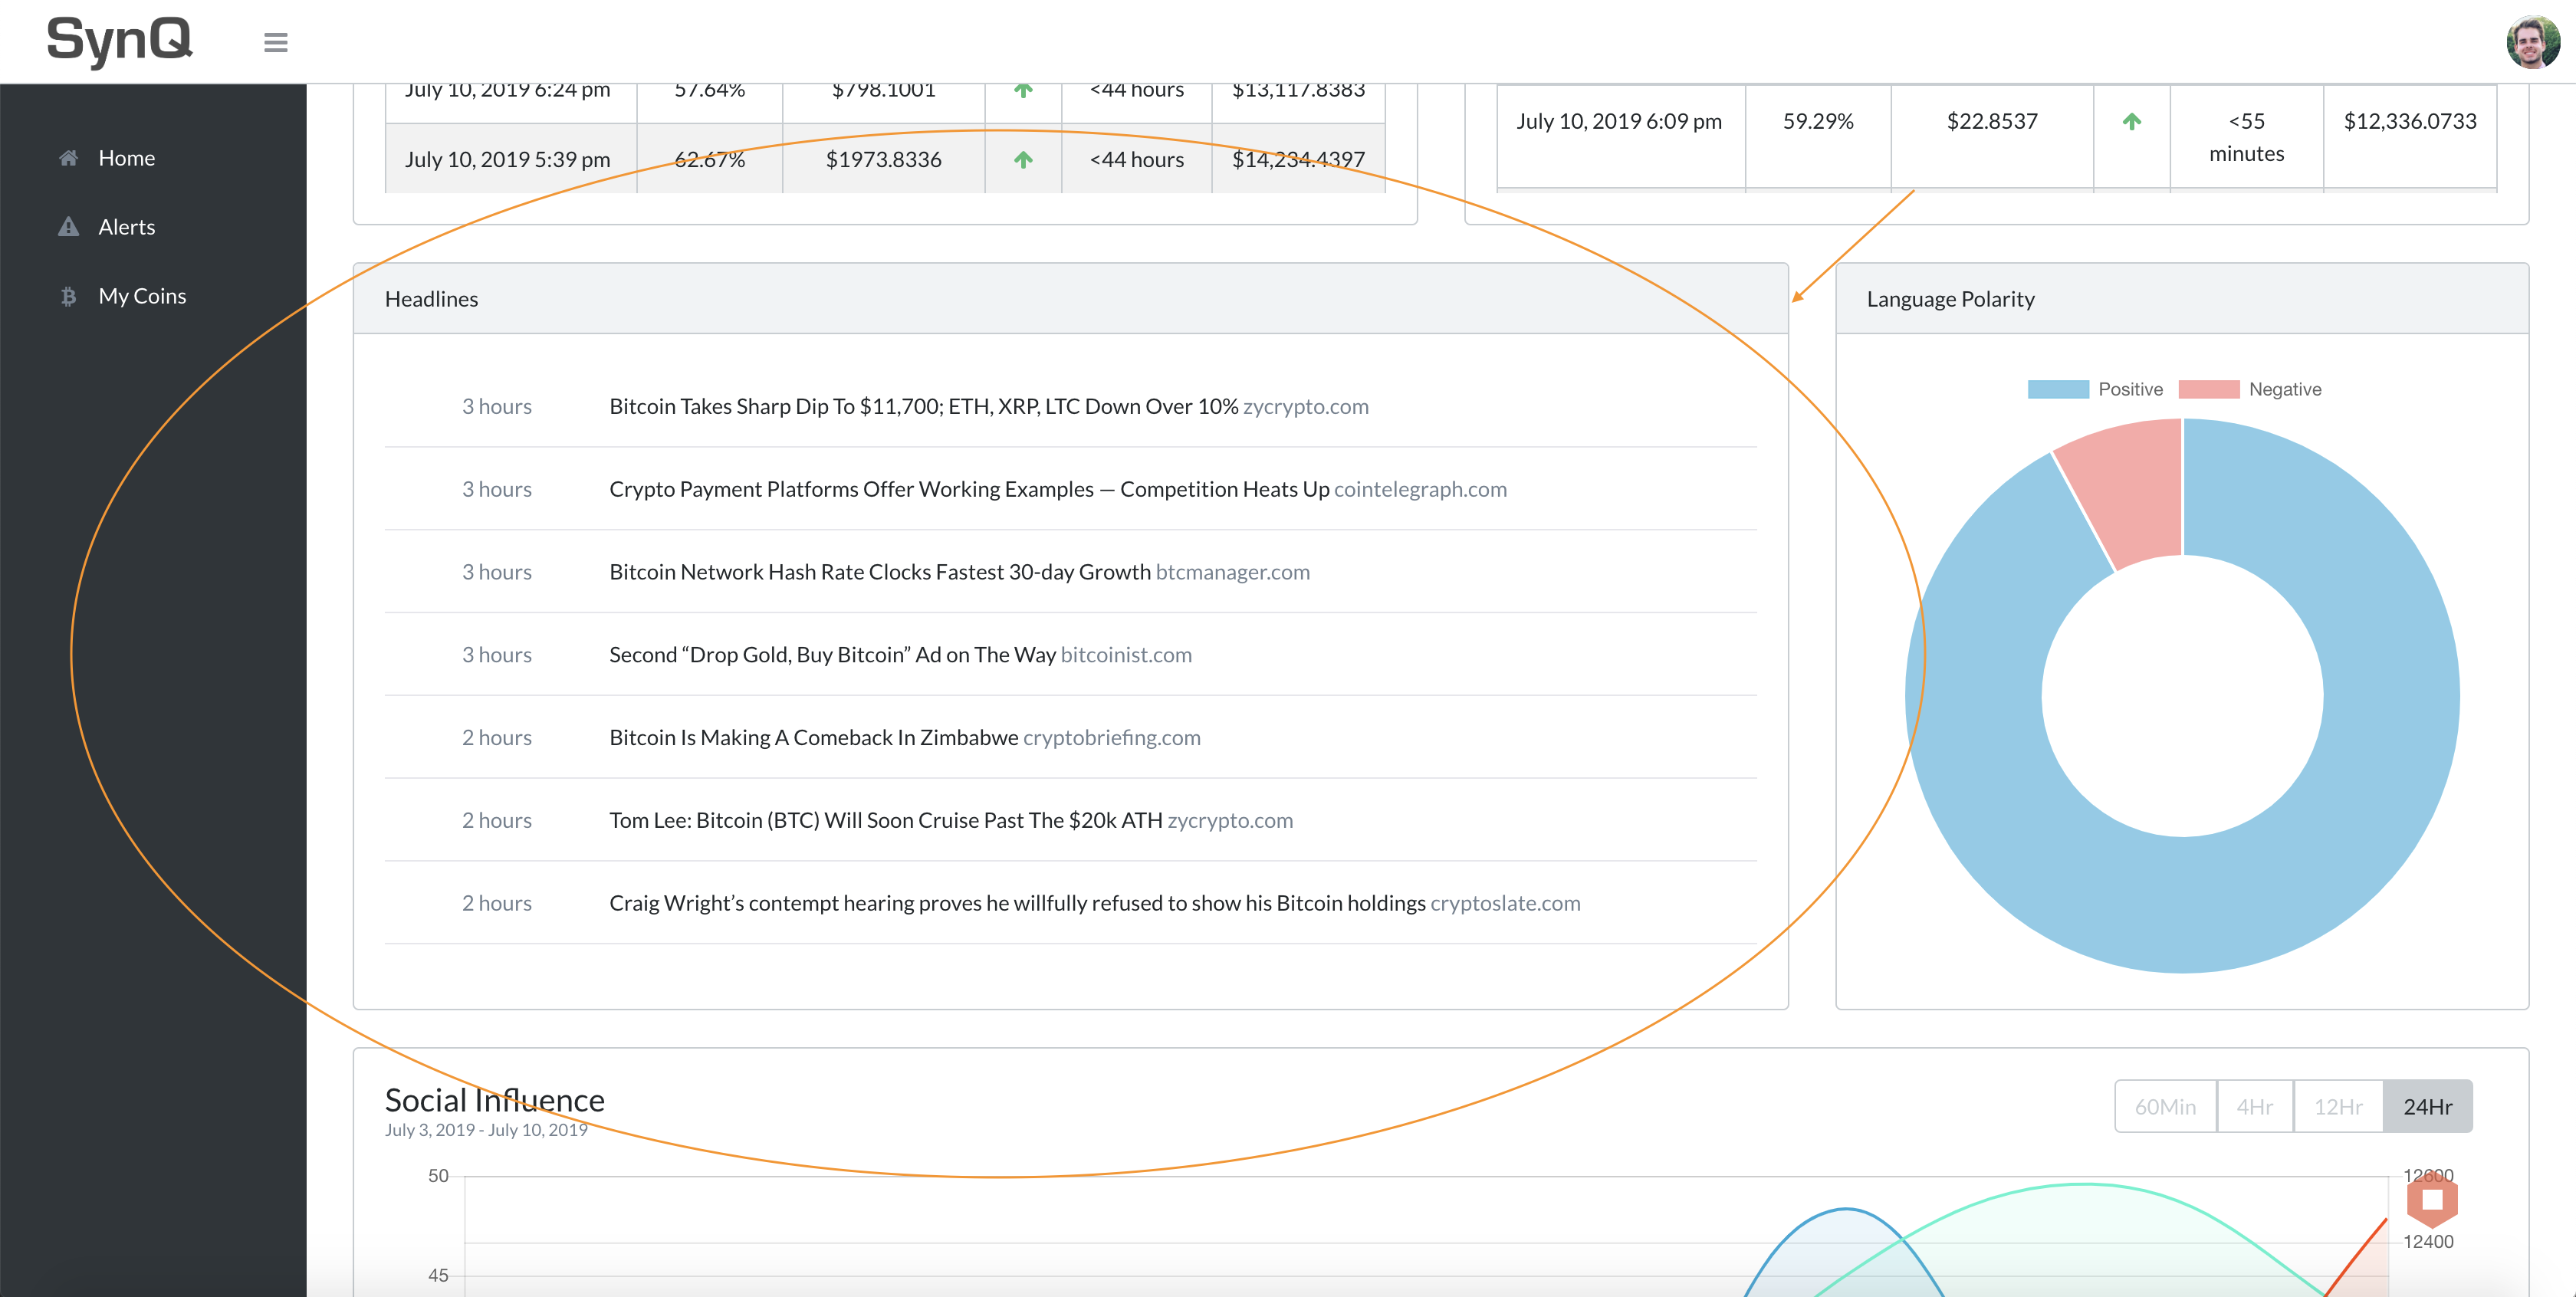The image size is (2576, 1297).
Task: Click the $1973.8336 cell
Action: point(884,159)
